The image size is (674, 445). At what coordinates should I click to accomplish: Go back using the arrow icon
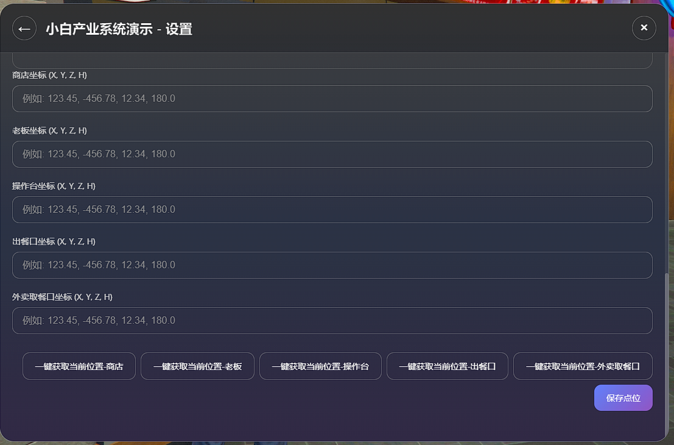click(24, 29)
